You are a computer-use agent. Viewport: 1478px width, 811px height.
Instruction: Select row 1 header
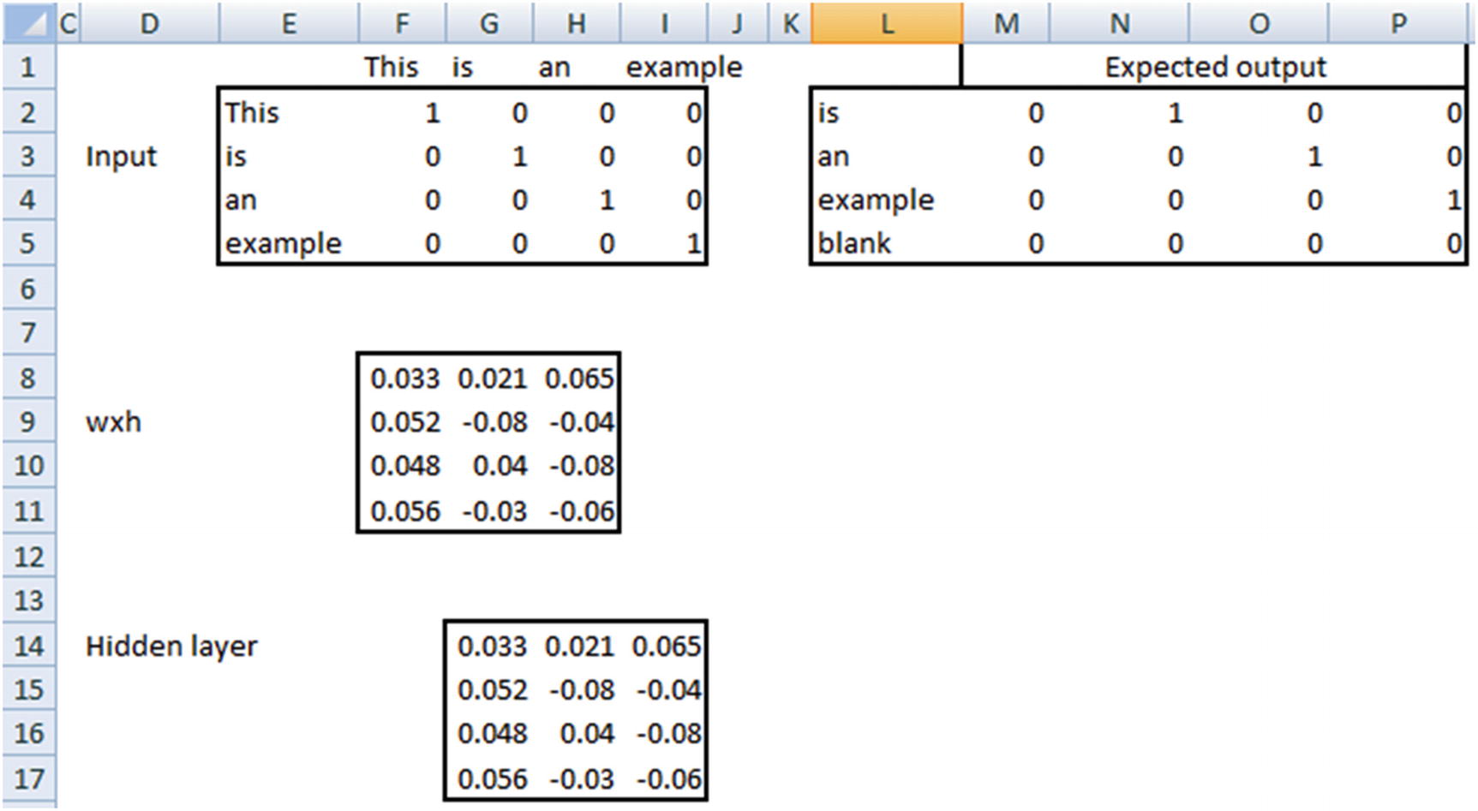(27, 67)
